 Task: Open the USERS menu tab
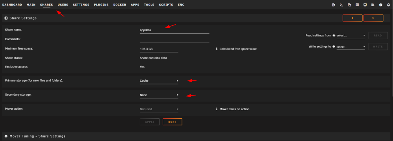[63, 5]
